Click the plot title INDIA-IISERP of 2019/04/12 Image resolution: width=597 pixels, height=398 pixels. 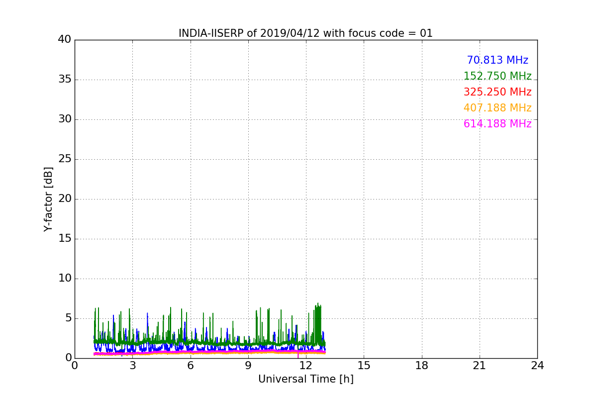(x=305, y=33)
